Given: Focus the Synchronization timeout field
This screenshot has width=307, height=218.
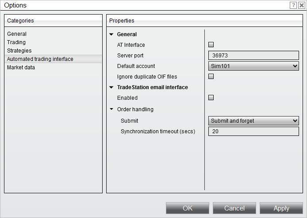Looking at the screenshot, I should [x=253, y=132].
